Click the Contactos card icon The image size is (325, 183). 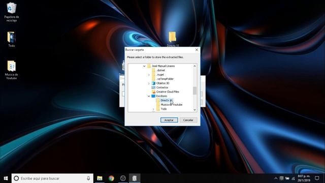[x=153, y=87]
